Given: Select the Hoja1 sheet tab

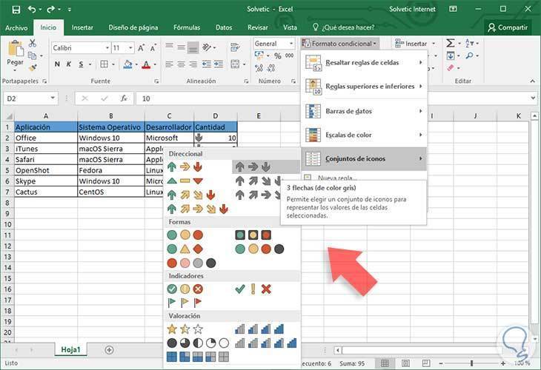Looking at the screenshot, I should pyautogui.click(x=70, y=349).
